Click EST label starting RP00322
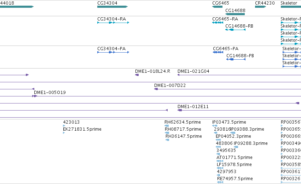Screen dimensions: 301x184 pyautogui.click(x=291, y=158)
